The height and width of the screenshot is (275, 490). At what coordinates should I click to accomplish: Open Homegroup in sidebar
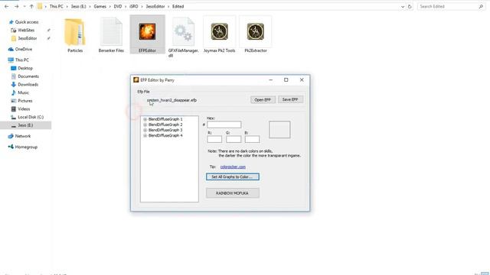click(23, 147)
